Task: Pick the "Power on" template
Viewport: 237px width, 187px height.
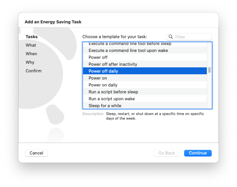Action: point(145,78)
